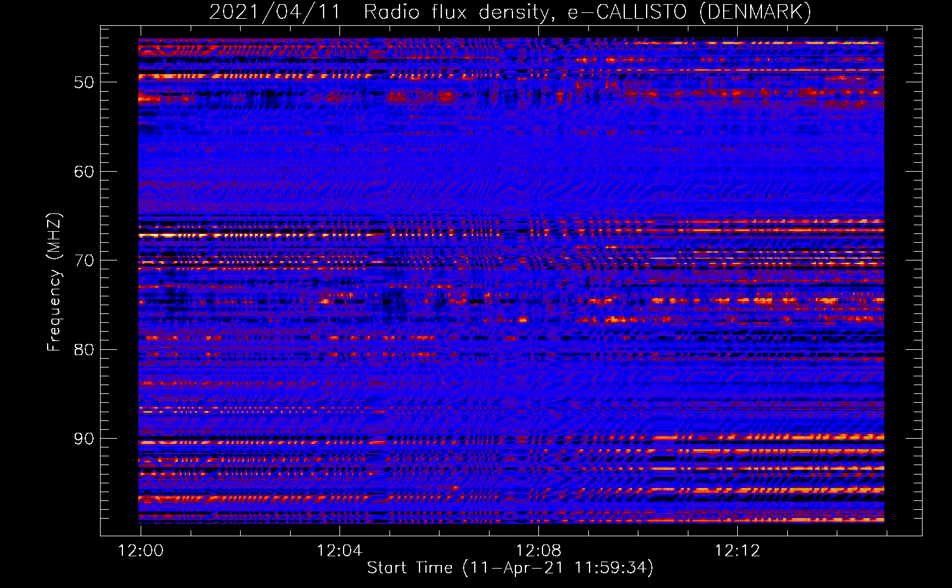Screen dimensions: 952x588
Task: Click the 60 frequency tick label
Action: click(84, 172)
